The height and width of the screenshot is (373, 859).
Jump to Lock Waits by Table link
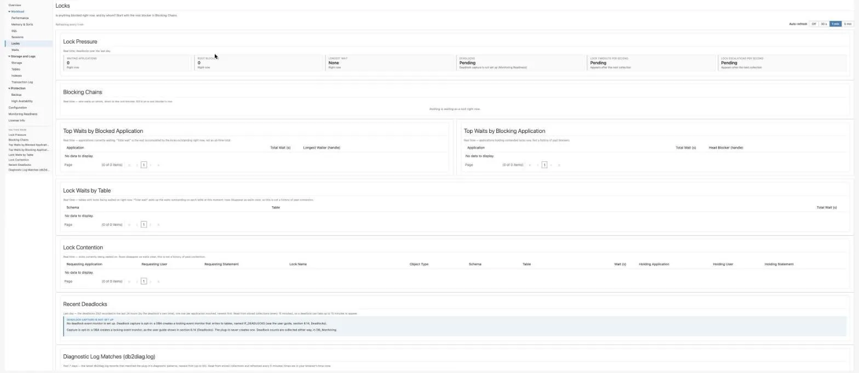[x=21, y=155]
